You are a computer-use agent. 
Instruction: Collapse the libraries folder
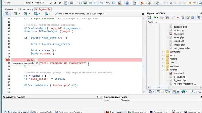[163, 70]
